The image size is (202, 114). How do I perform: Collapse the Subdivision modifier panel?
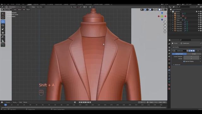pyautogui.click(x=172, y=51)
